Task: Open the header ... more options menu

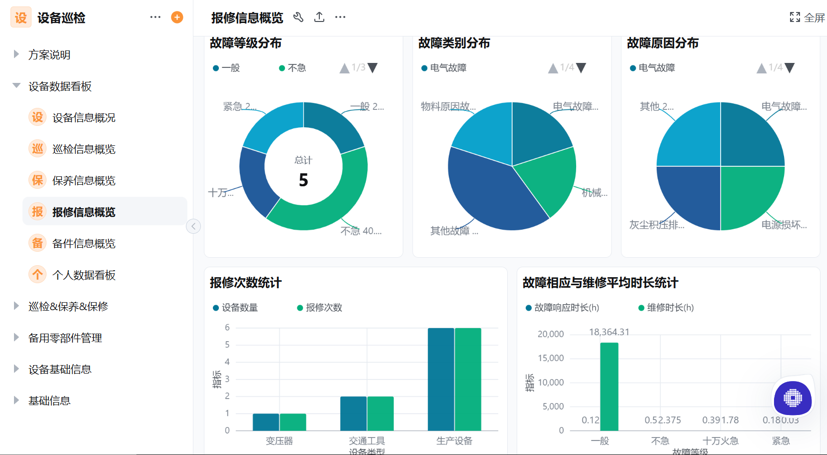Action: [x=340, y=16]
